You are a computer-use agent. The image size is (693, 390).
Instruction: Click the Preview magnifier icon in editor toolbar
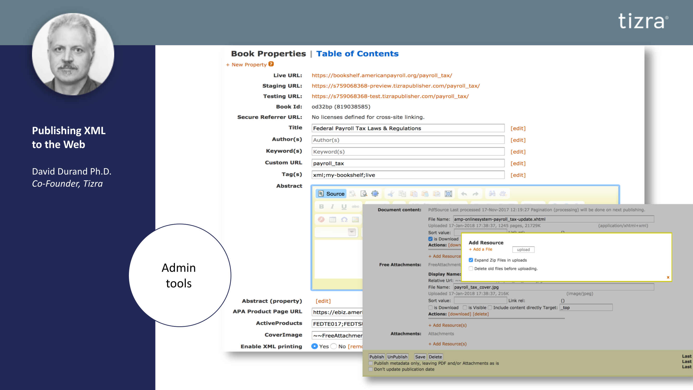click(x=364, y=193)
